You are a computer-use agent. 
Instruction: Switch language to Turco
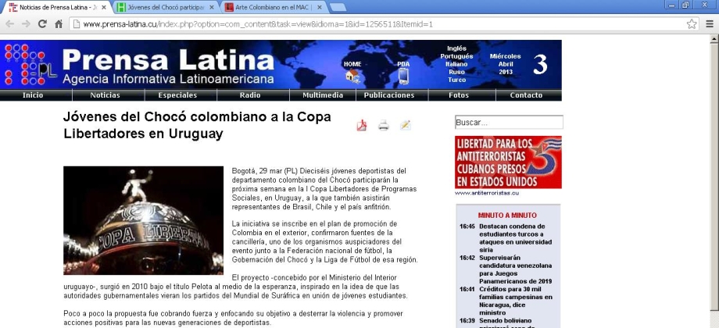456,80
